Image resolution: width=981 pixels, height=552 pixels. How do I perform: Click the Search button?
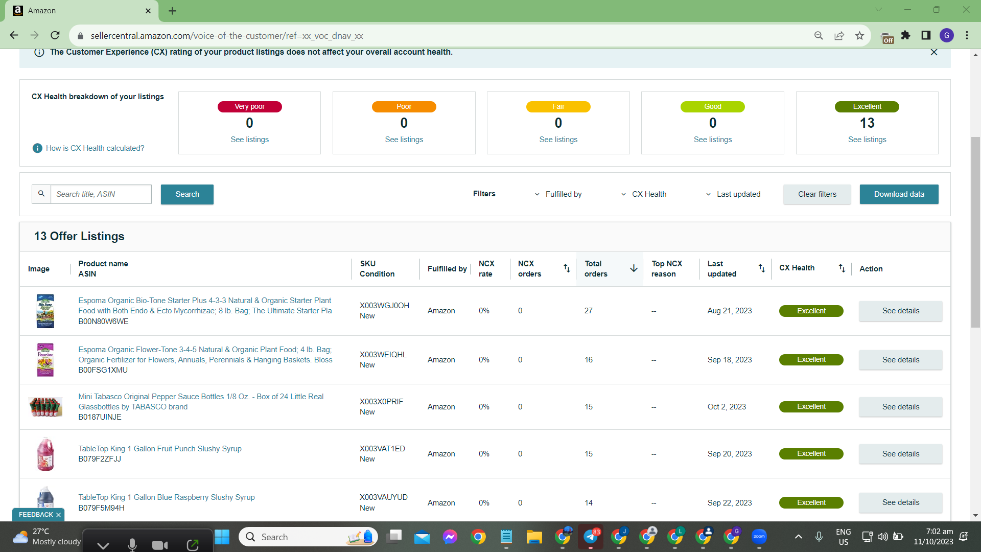[x=187, y=194]
